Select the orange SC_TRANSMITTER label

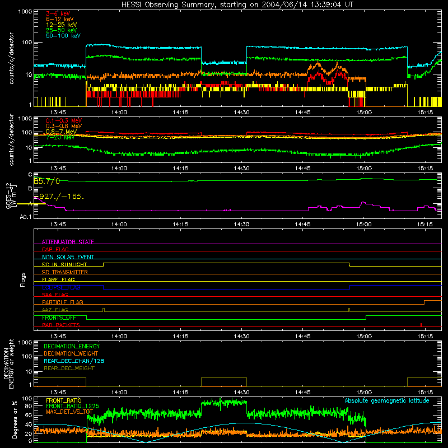tap(65, 272)
